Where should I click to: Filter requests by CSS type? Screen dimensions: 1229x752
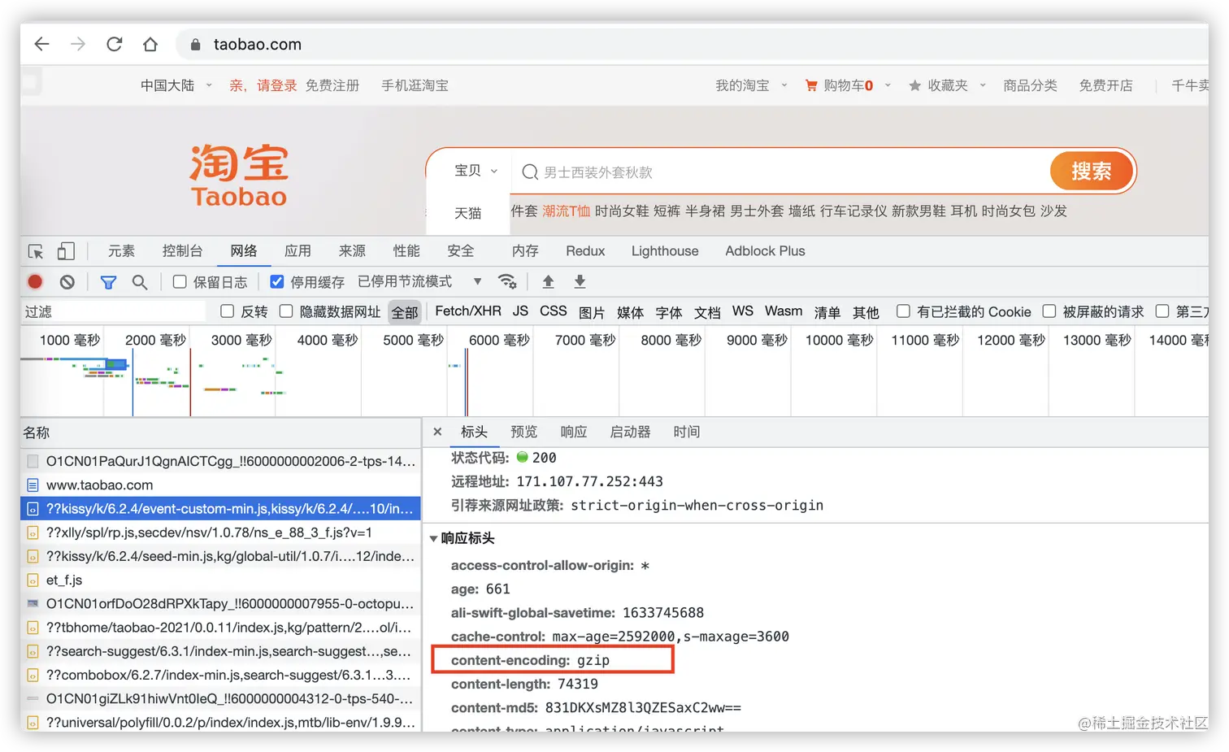554,311
